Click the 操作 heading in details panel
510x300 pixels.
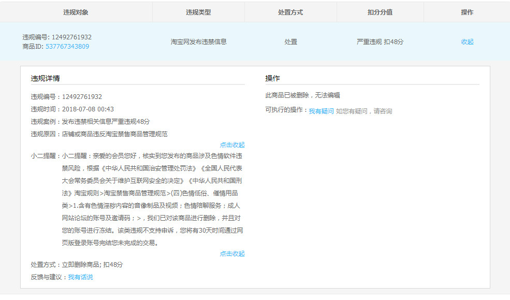point(272,79)
